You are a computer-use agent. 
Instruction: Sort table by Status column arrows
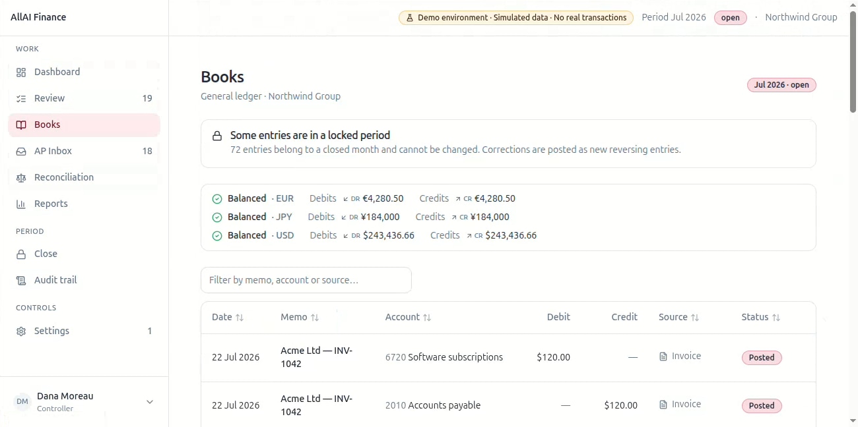click(776, 318)
